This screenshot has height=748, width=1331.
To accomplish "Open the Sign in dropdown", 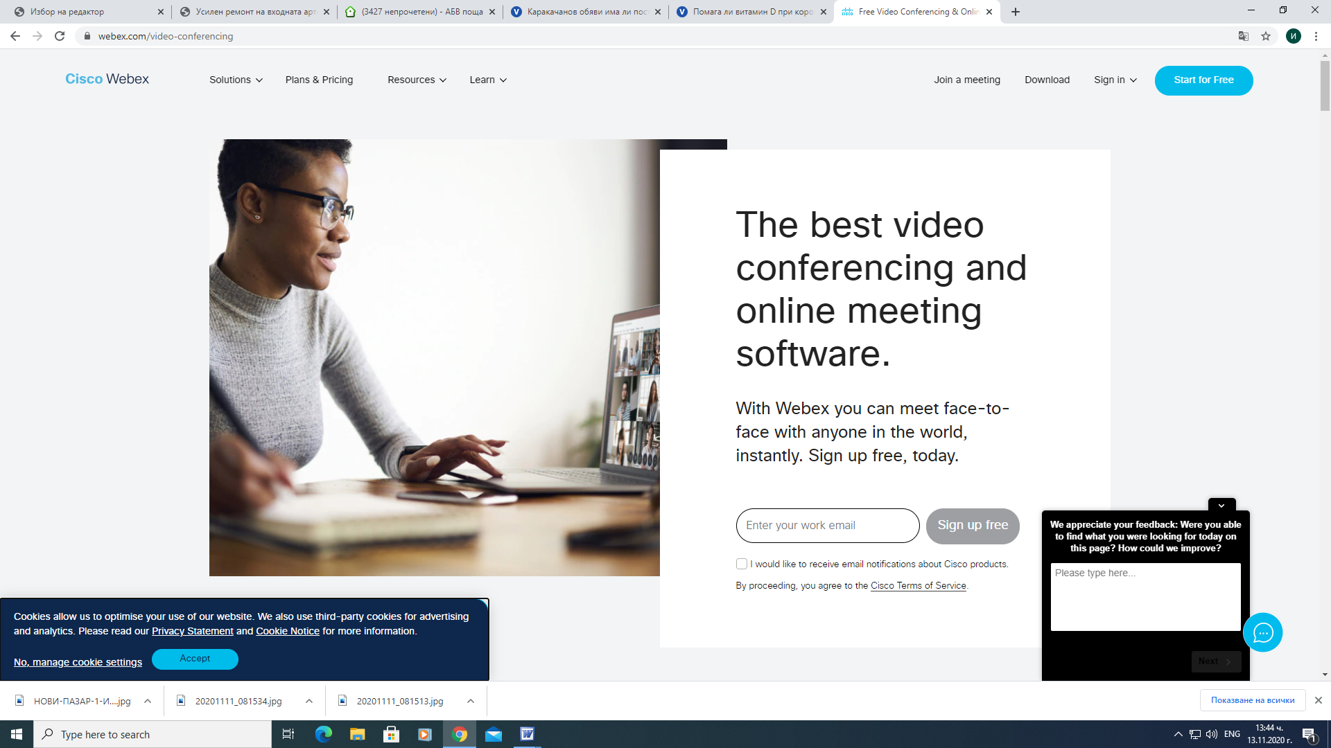I will (1115, 80).
